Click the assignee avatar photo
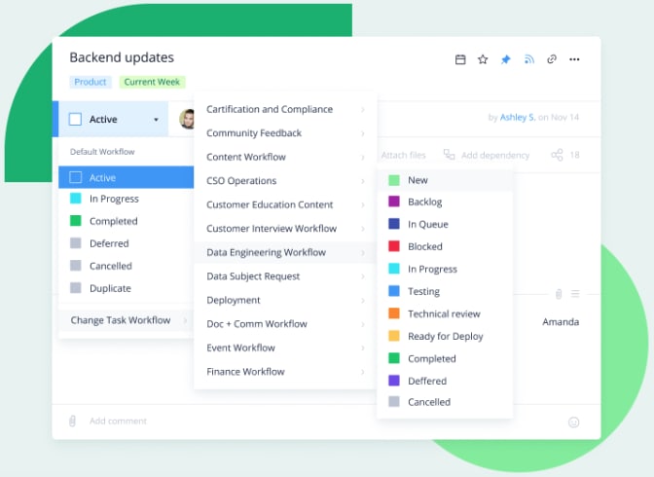Viewport: 654px width, 477px height. [187, 119]
